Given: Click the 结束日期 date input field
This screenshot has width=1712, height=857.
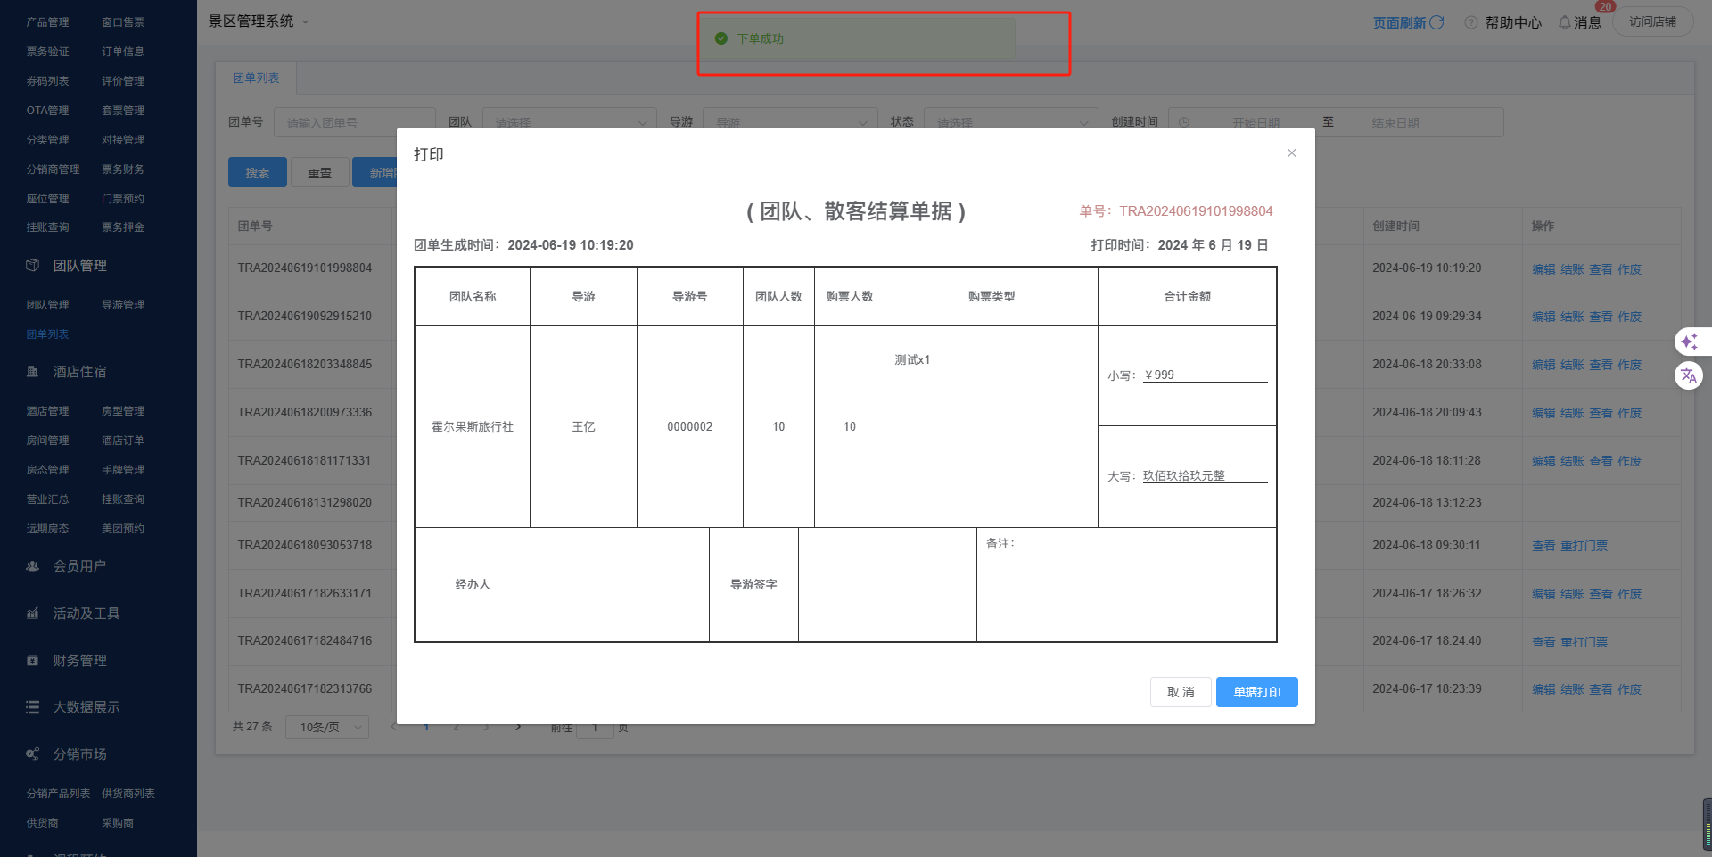Looking at the screenshot, I should coord(1395,123).
